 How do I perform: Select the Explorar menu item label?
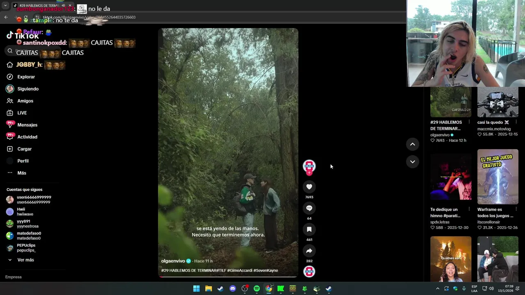26,77
